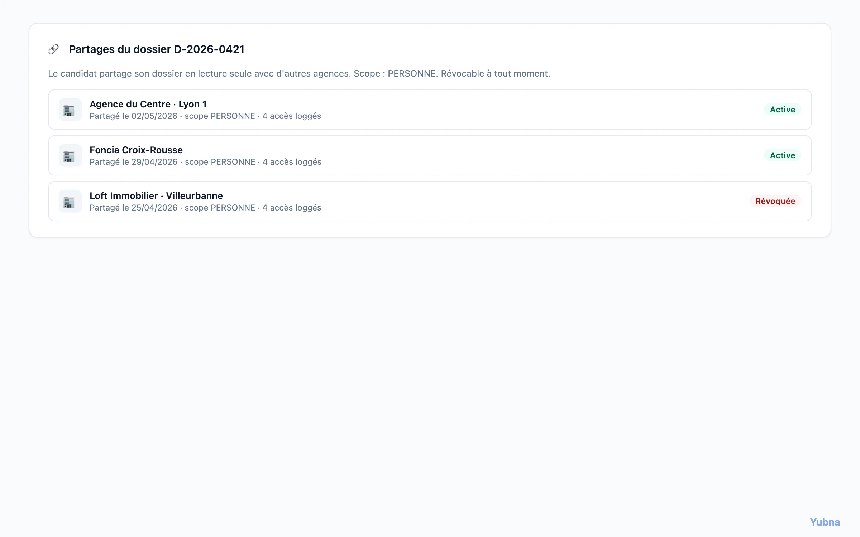This screenshot has width=860, height=537.
Task: Select the Agence du Centre · Lyon 1 title
Action: tap(148, 104)
